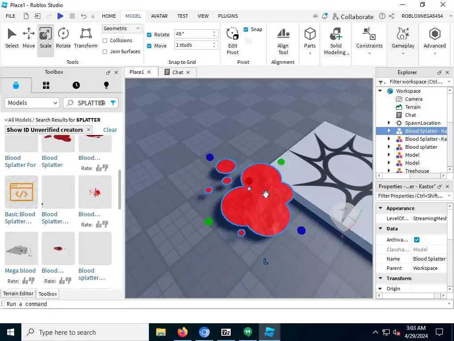Click the Toolbox search filter funnel
Image resolution: width=454 pixels, height=341 pixels.
coord(113,103)
